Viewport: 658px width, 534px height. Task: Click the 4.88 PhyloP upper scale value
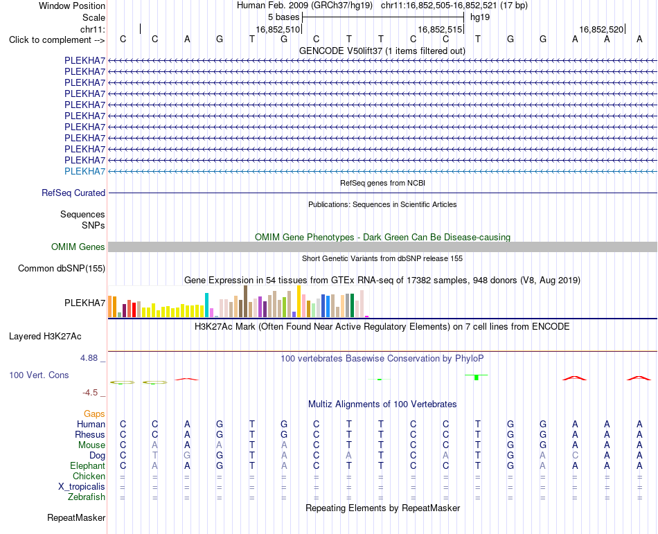tap(89, 358)
